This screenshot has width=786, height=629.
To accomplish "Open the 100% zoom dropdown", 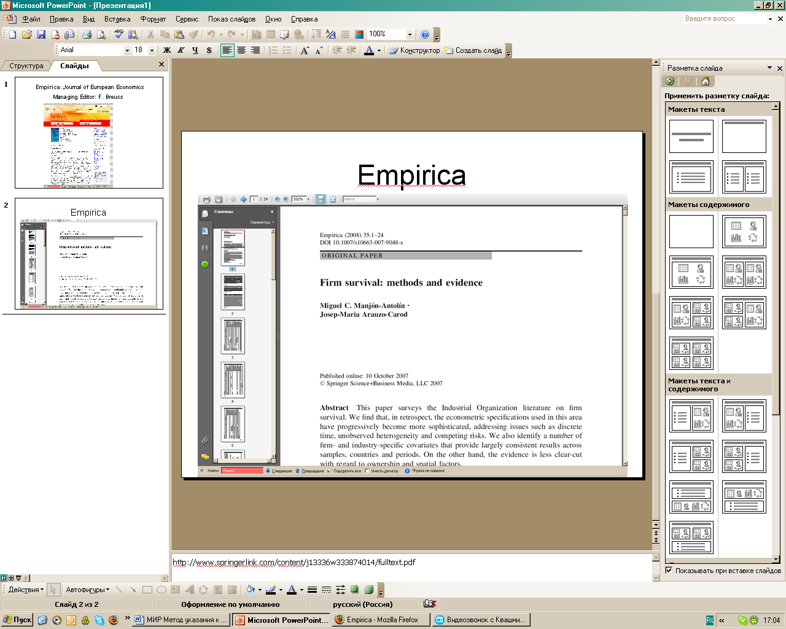I will tap(410, 34).
